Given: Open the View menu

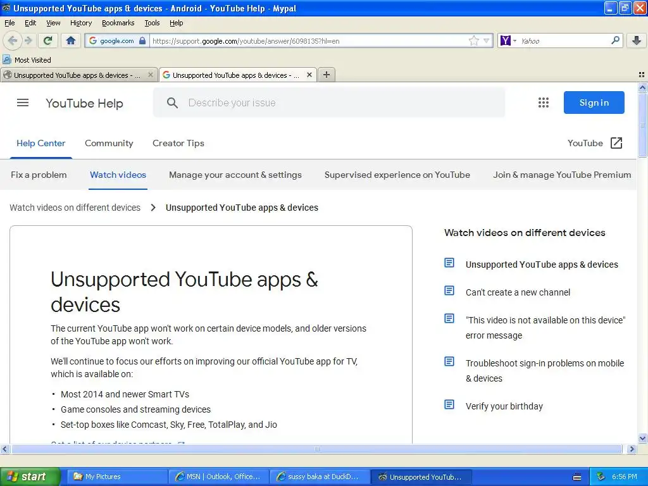Looking at the screenshot, I should pyautogui.click(x=53, y=23).
